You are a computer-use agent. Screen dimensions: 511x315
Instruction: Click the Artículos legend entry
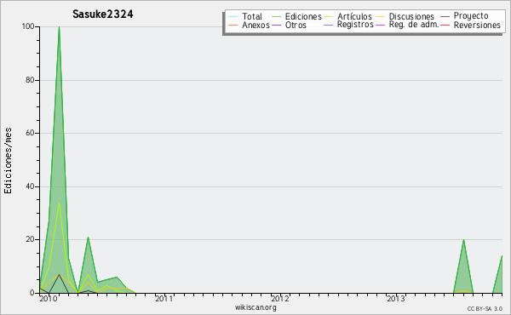point(347,16)
